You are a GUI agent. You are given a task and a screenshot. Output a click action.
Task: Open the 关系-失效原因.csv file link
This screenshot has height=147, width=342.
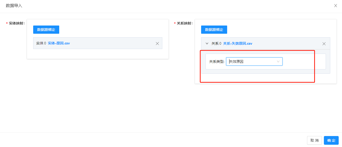[238, 44]
